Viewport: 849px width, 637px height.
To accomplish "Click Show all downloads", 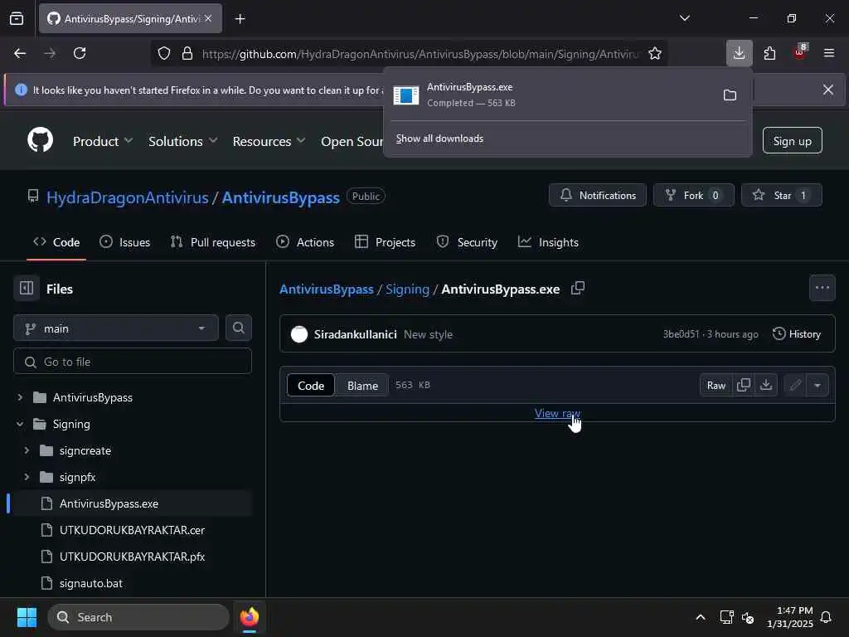I will pos(439,139).
